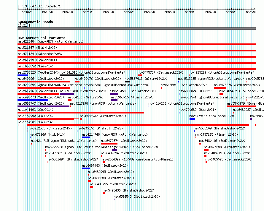This screenshot has height=211, width=264.
Task: Click purple bar under nsv6584500
Action: [x=114, y=94]
